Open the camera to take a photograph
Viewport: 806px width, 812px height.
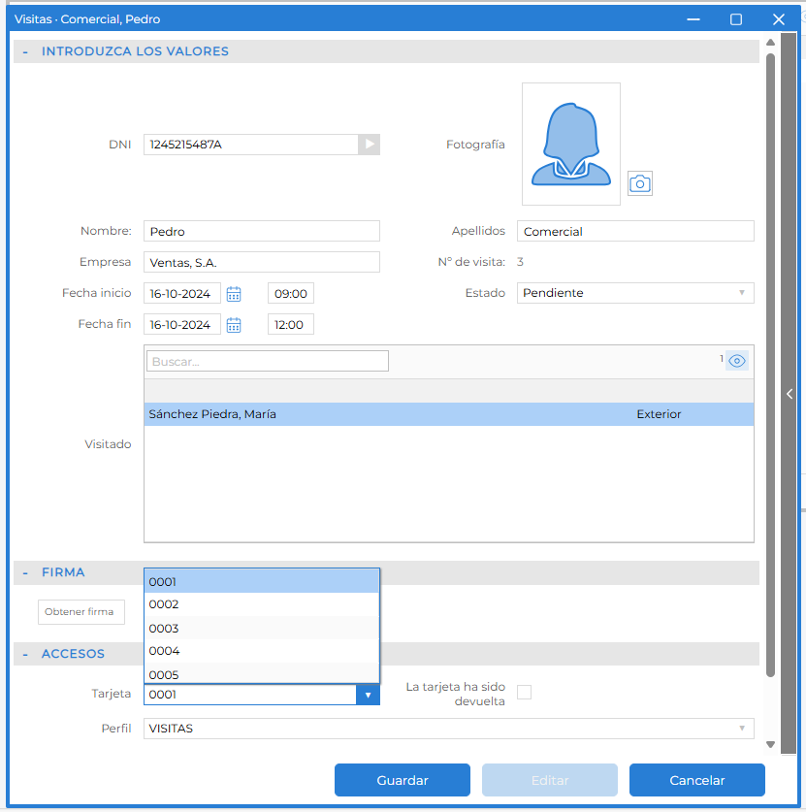640,183
